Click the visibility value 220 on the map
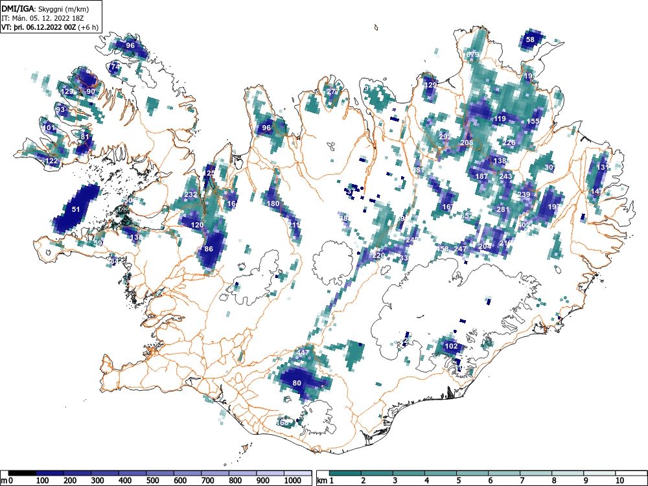Image resolution: width=648 pixels, height=486 pixels. 378,255
